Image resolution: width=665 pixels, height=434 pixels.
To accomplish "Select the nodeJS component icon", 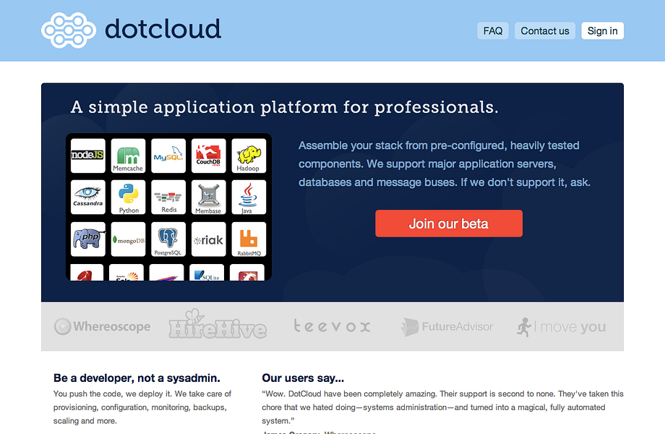I will coord(87,155).
